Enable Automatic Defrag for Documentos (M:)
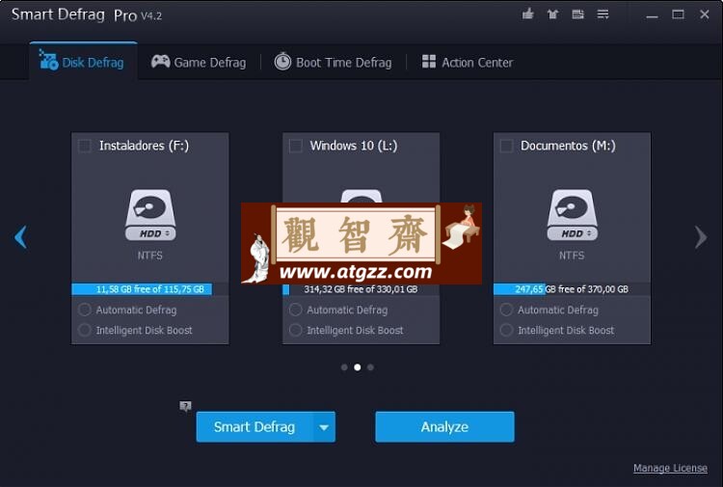Screen dimensions: 723x487 click(x=506, y=310)
